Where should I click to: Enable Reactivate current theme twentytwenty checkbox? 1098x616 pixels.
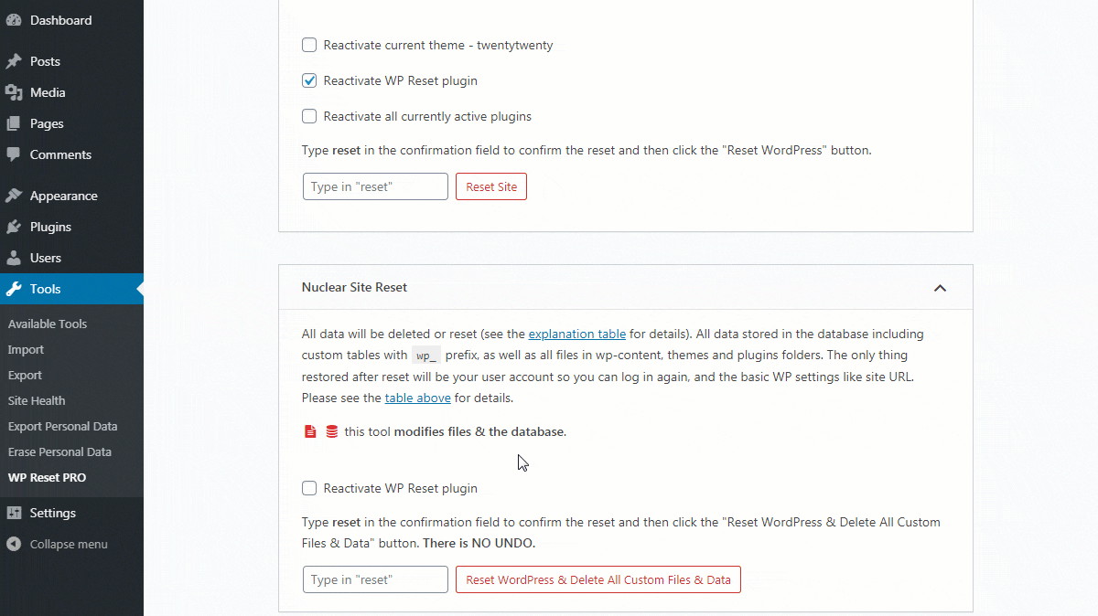click(309, 45)
